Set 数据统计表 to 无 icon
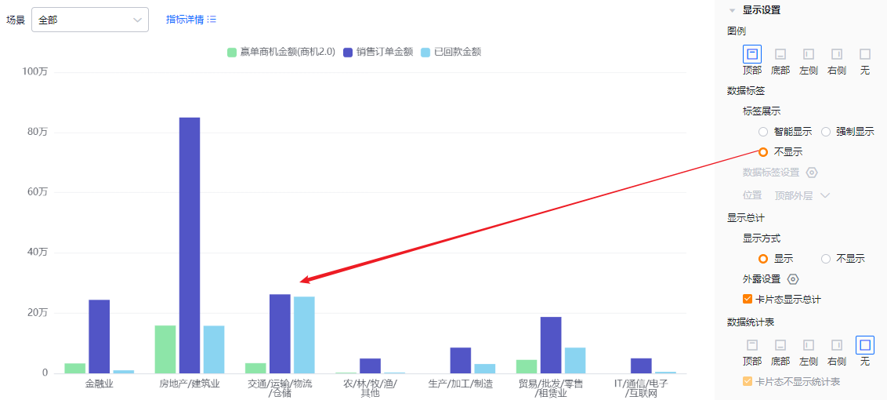The height and width of the screenshot is (400, 887). [865, 345]
